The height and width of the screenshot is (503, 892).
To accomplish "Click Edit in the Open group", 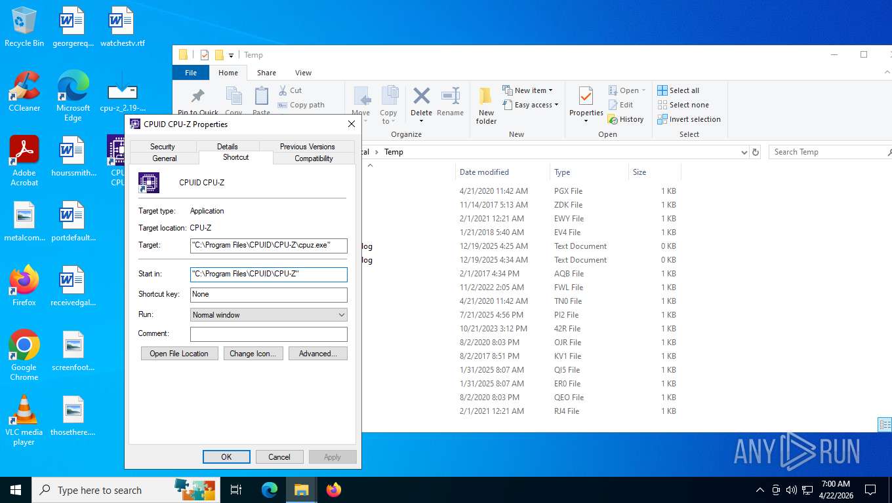I will tap(620, 105).
